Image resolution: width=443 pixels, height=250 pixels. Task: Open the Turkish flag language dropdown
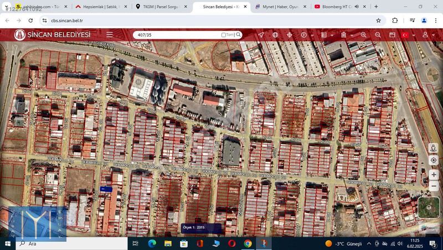coord(413,35)
